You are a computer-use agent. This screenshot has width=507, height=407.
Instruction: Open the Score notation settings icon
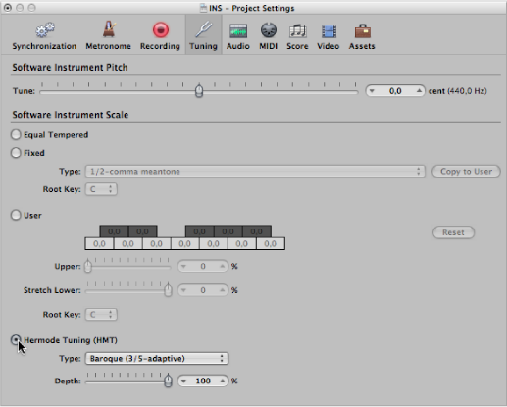[x=297, y=31]
